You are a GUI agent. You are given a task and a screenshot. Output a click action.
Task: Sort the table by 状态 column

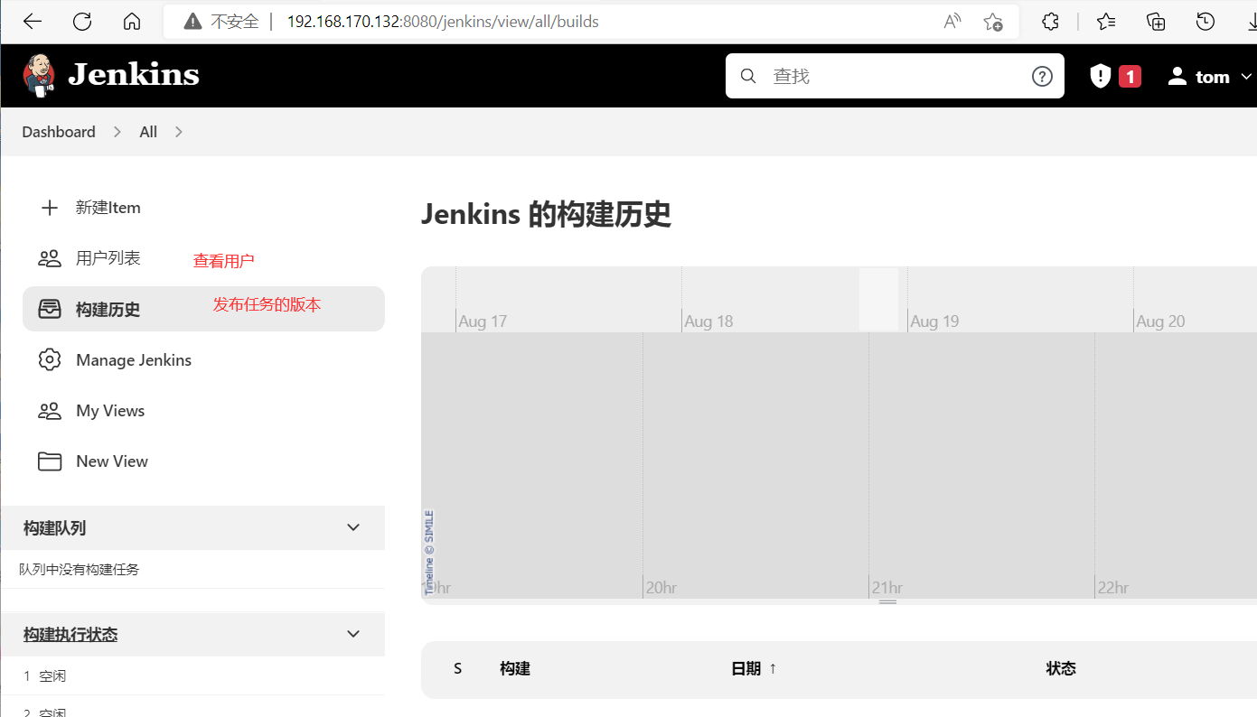[x=1061, y=669]
